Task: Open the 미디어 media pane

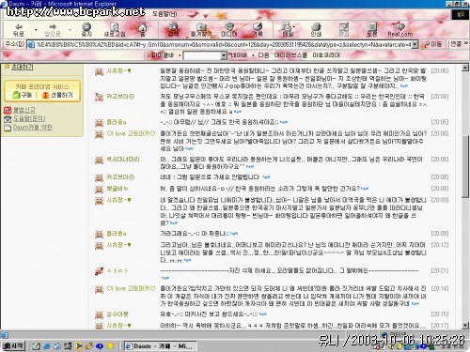Action: (x=229, y=30)
